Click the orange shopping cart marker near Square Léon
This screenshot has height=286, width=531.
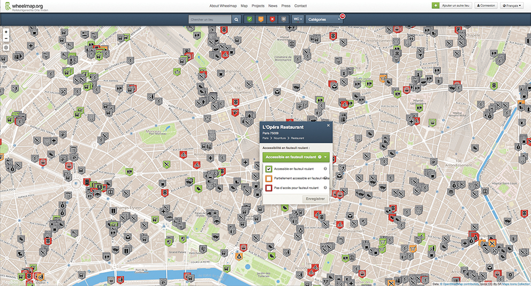tap(383, 78)
